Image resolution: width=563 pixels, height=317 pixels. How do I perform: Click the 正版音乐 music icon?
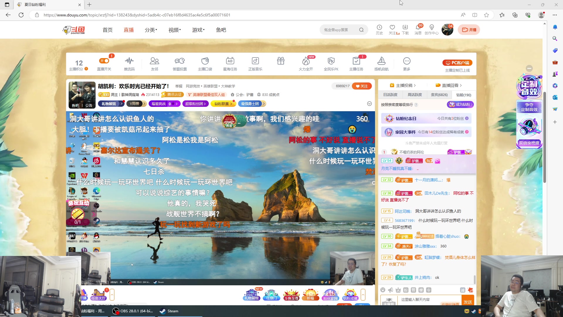(x=255, y=61)
